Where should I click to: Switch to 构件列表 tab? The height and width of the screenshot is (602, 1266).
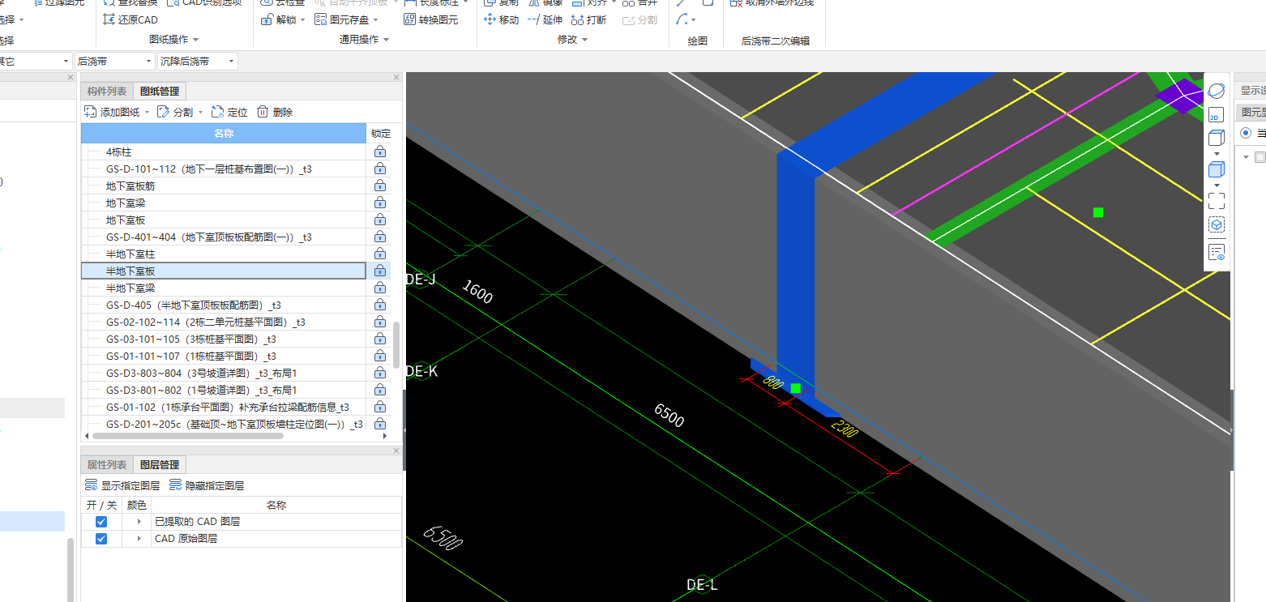click(x=107, y=92)
